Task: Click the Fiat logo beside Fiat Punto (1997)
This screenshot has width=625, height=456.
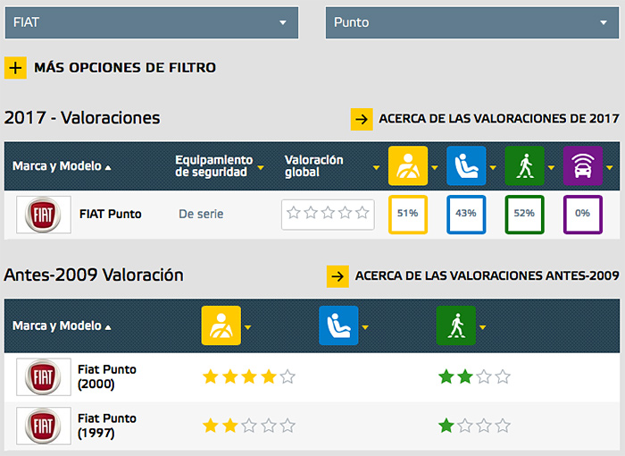Action: pyautogui.click(x=44, y=426)
